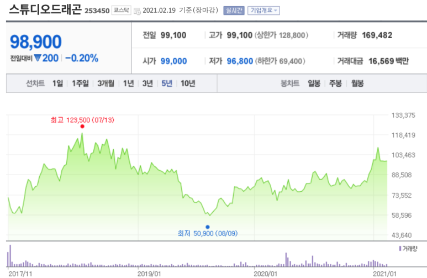Click the 103,463 price axis label

(x=403, y=155)
